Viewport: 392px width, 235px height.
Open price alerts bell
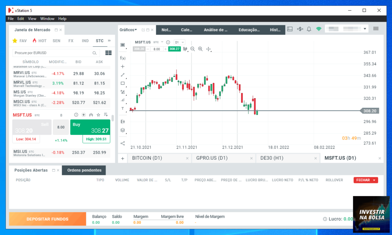[309, 29]
